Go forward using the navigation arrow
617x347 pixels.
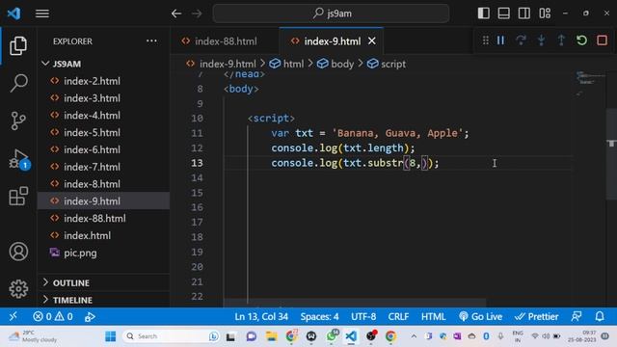click(x=197, y=13)
